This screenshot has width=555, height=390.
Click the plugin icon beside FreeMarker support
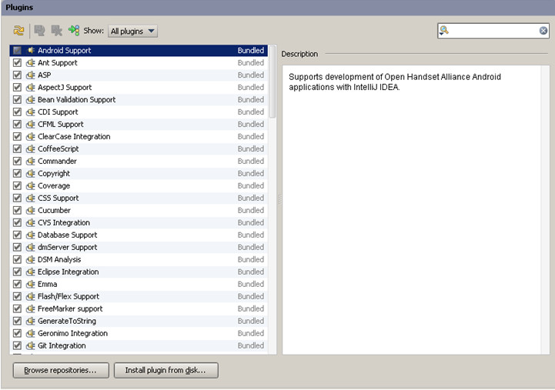31,308
